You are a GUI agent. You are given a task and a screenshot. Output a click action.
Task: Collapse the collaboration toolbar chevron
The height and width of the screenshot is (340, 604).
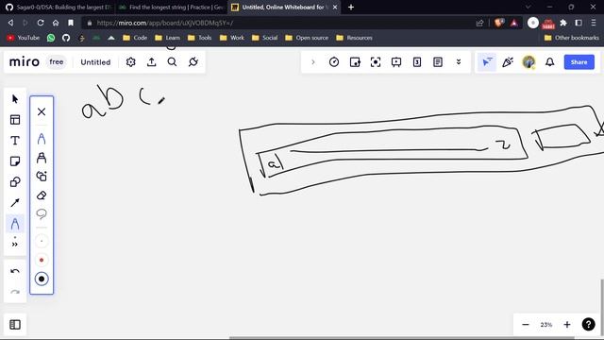tap(312, 62)
